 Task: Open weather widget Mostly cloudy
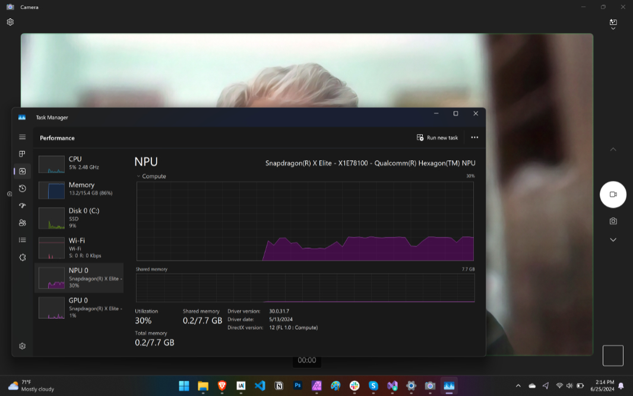coord(31,386)
